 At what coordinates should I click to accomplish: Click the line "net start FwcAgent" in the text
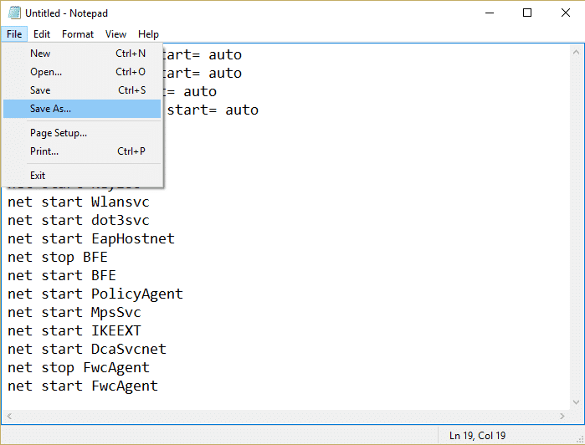(83, 386)
